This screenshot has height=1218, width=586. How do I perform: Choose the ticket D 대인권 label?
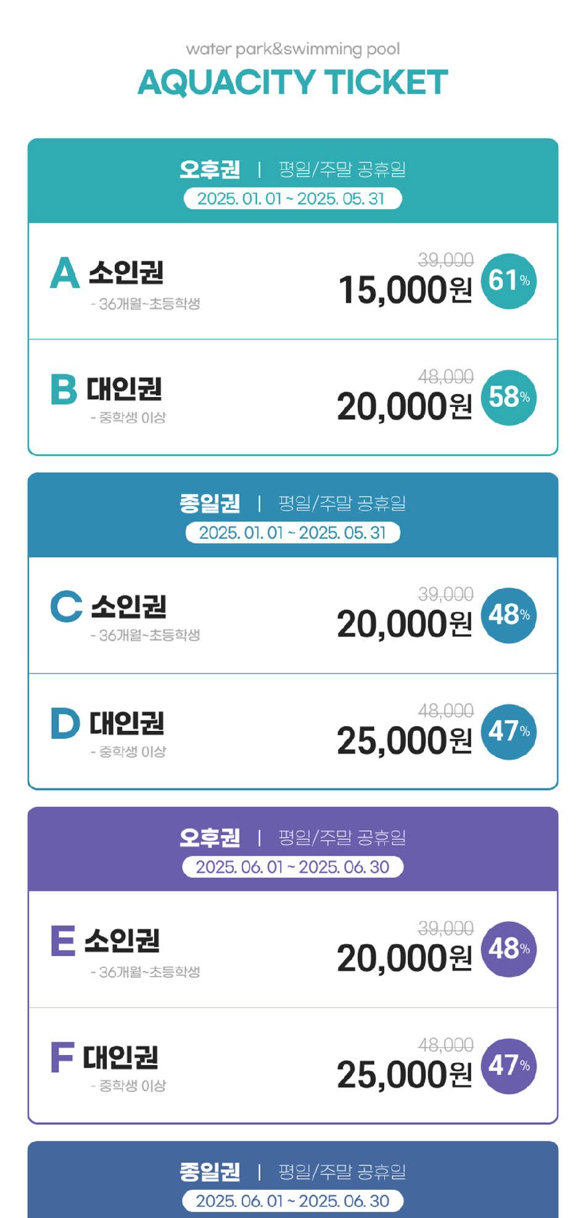click(x=127, y=723)
